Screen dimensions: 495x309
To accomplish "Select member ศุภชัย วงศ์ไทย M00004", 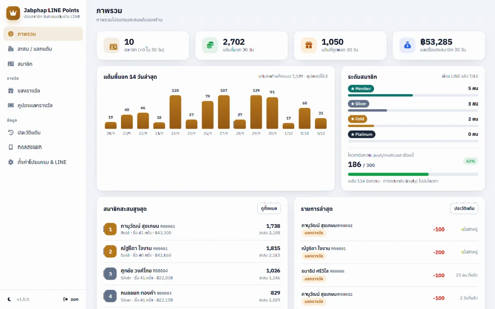I will click(192, 274).
